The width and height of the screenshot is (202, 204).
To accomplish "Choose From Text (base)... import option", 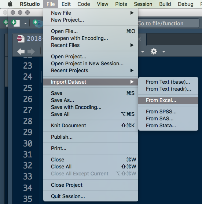I will coord(168,82).
